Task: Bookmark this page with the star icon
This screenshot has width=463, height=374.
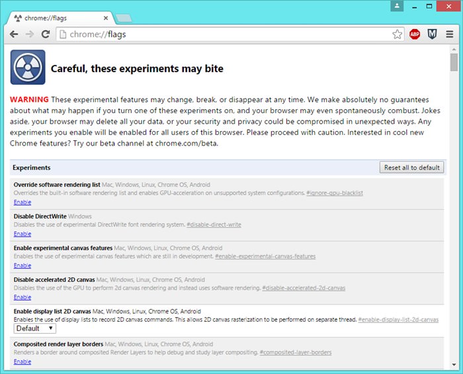Action: 397,34
